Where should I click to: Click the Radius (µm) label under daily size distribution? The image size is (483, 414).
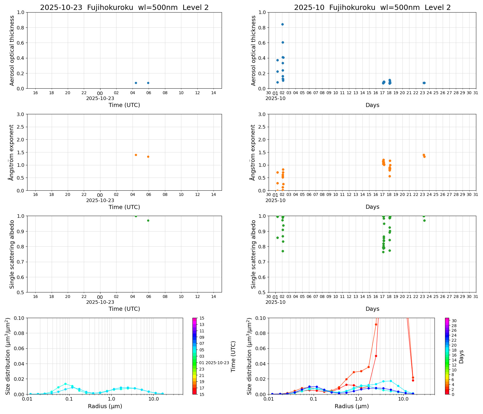[x=105, y=406]
